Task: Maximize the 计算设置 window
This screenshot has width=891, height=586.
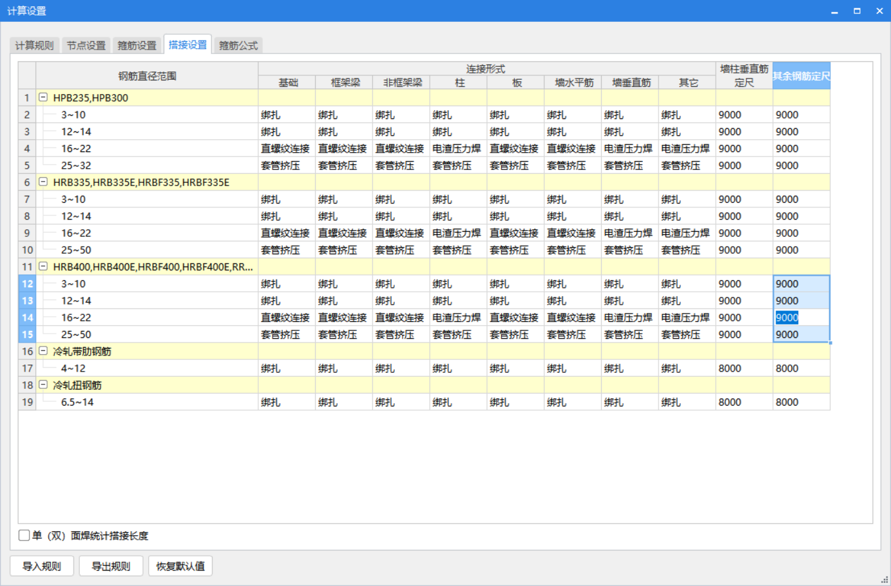Action: click(857, 11)
